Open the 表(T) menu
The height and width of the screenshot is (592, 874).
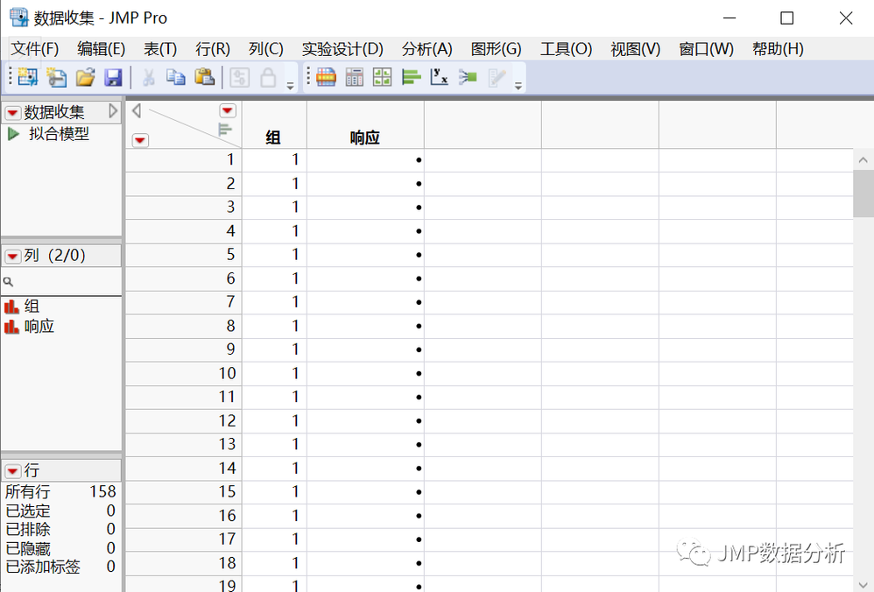tap(160, 49)
